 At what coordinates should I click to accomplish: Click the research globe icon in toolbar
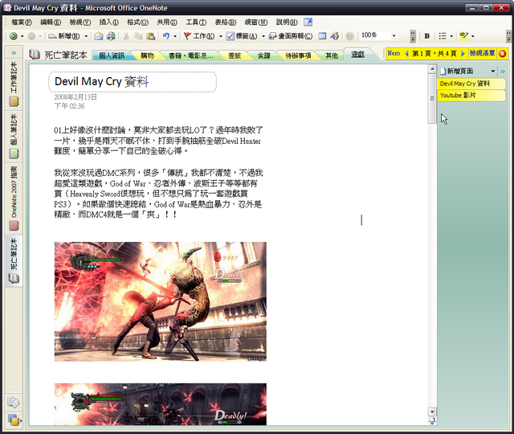coord(335,36)
